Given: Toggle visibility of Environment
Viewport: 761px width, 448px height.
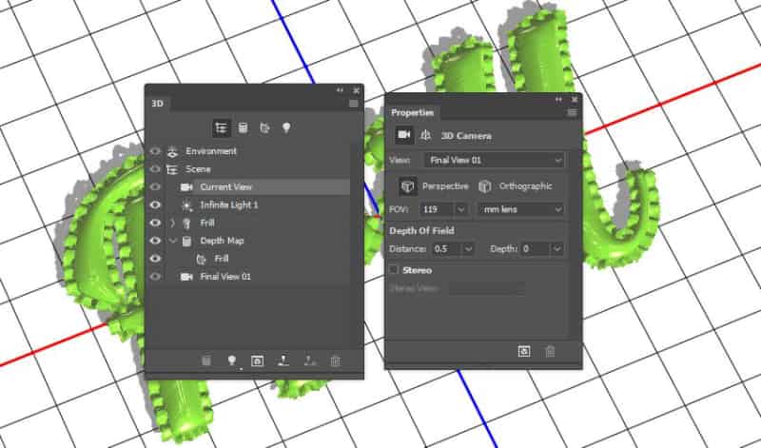Looking at the screenshot, I should tap(155, 151).
